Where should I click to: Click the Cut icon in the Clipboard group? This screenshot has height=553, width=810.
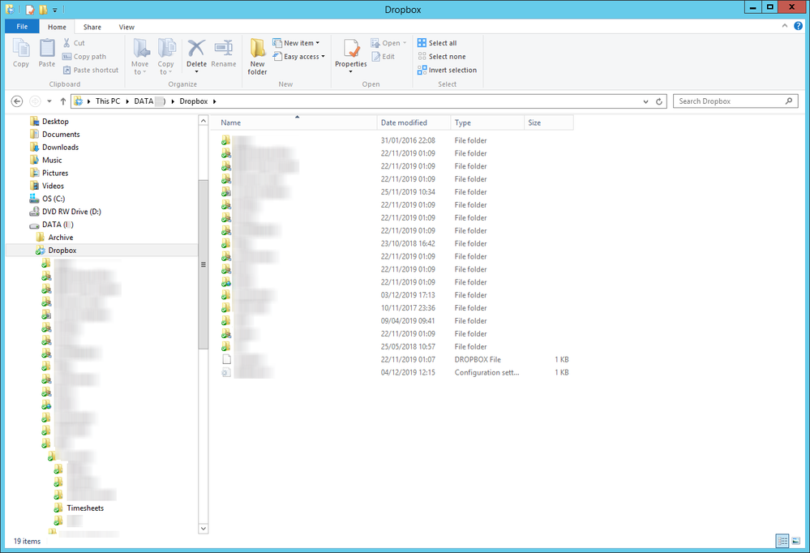(x=75, y=42)
